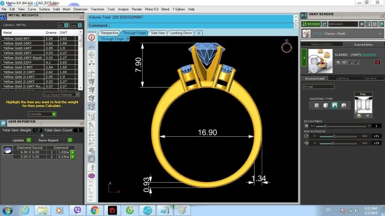Click the wrench tool icon in viewport toolbar
This screenshot has height=216, width=385.
91,125
